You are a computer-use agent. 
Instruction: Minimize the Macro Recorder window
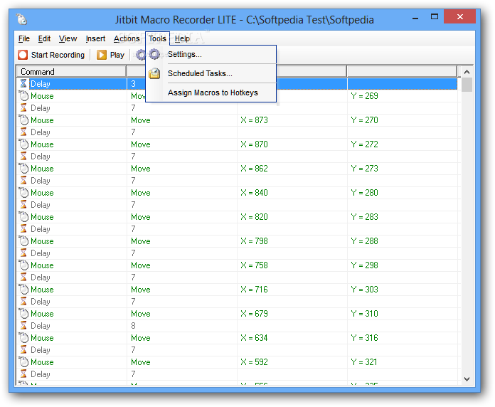[415, 18]
